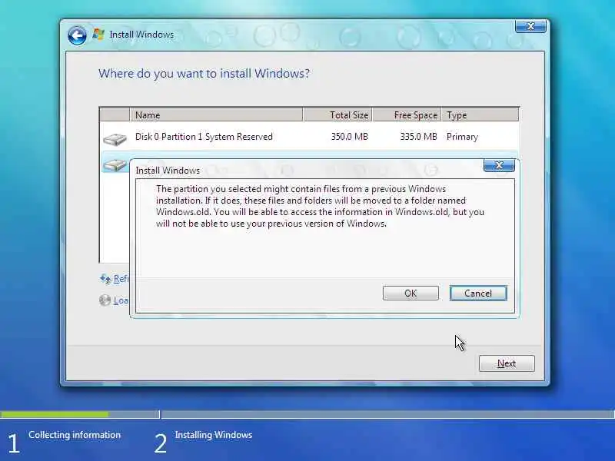This screenshot has height=461, width=615.
Task: Click the 'Where do you want to install Windows?' heading
Action: [204, 74]
